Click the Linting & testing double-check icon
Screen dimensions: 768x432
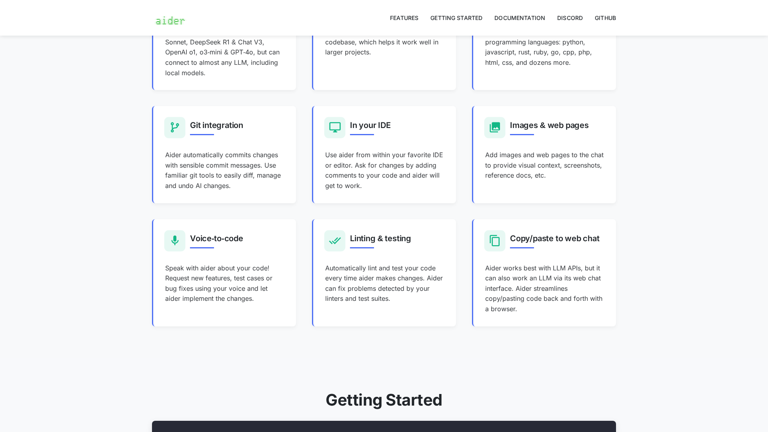pos(335,240)
